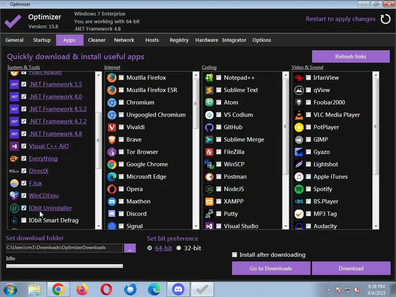Enable the IObit Smart Defrag checkbox
Screen dimensions: 396x297
(x=24, y=220)
